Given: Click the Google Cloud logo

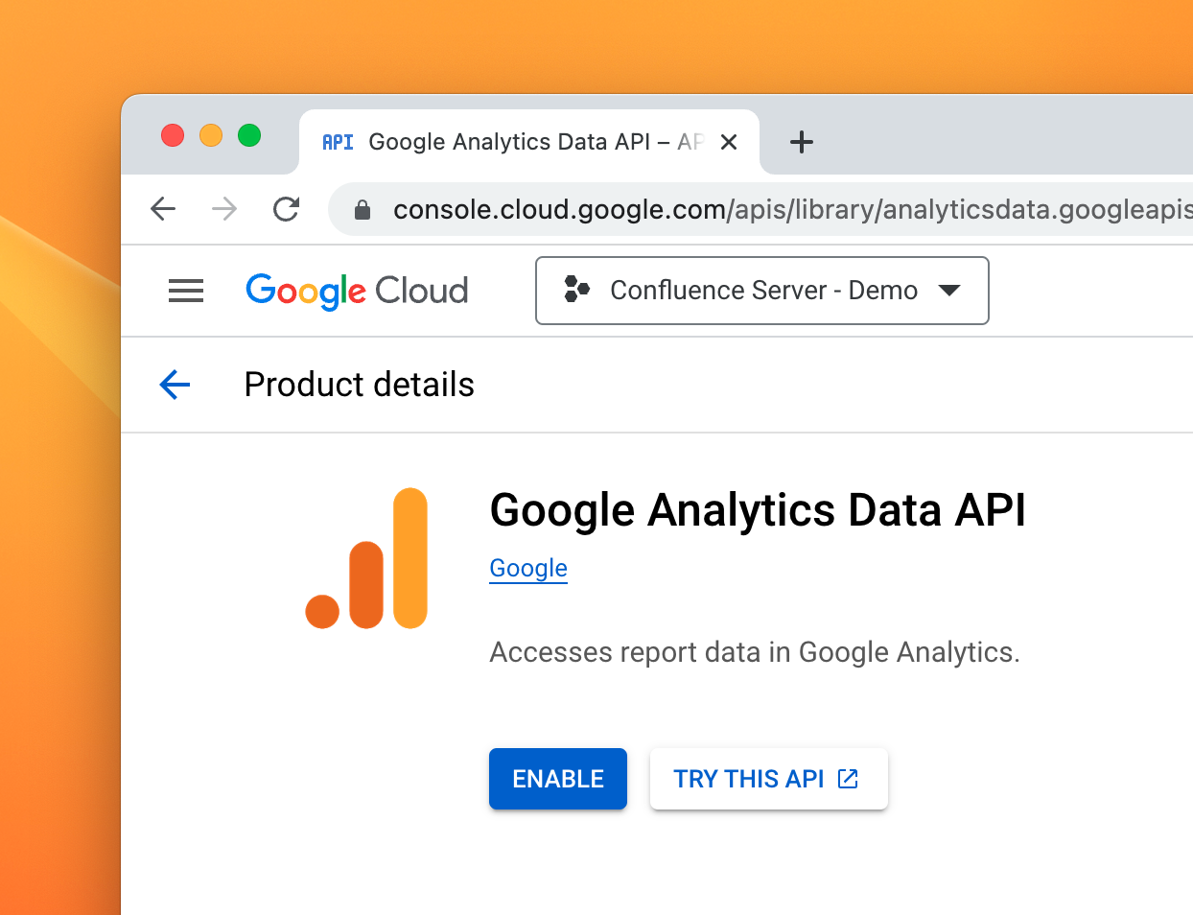Looking at the screenshot, I should coord(357,291).
